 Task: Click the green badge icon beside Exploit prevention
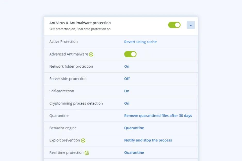[x=83, y=140]
